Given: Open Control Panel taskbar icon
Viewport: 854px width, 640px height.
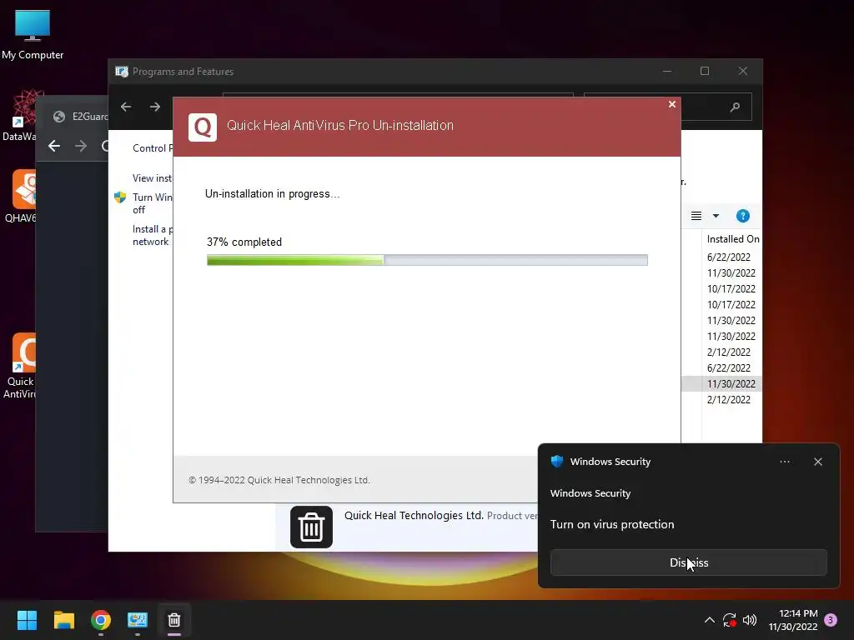Looking at the screenshot, I should coord(138,620).
